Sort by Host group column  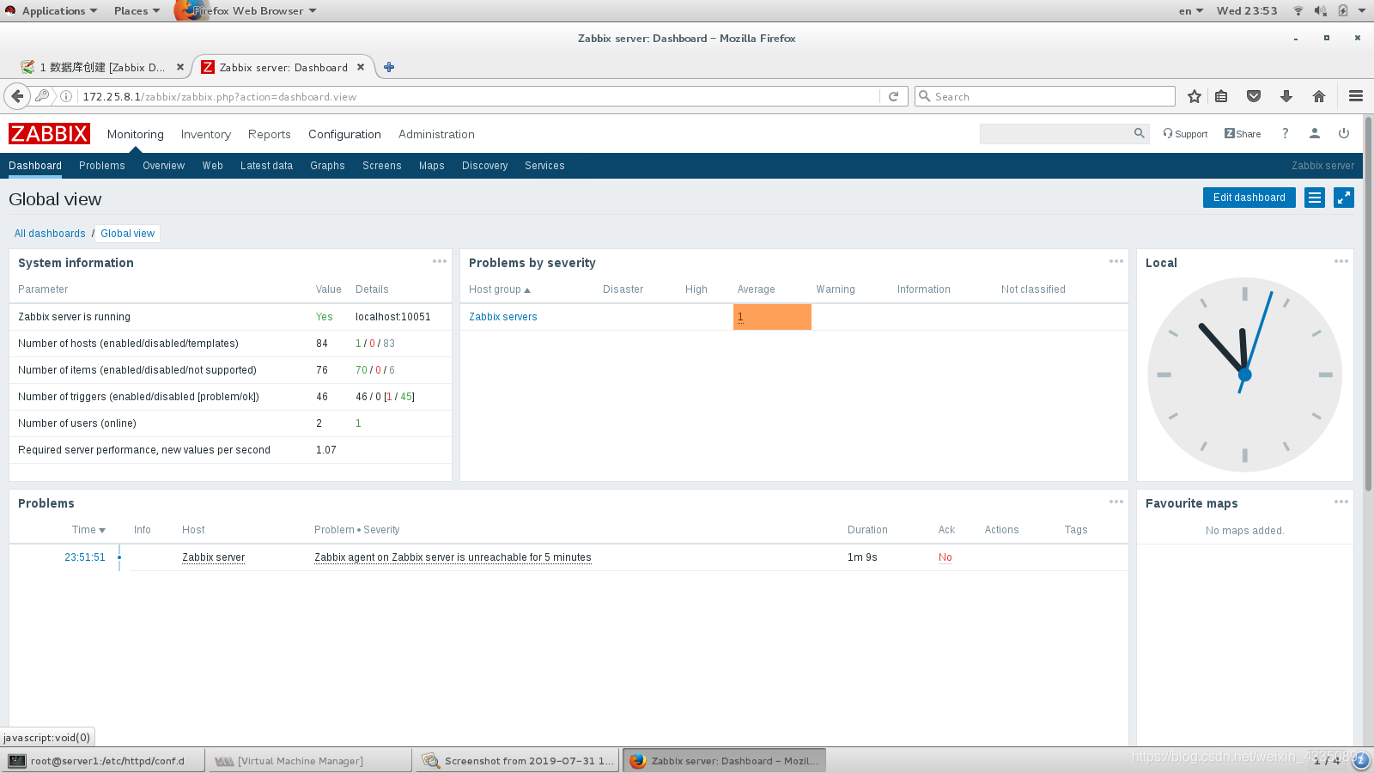click(499, 289)
